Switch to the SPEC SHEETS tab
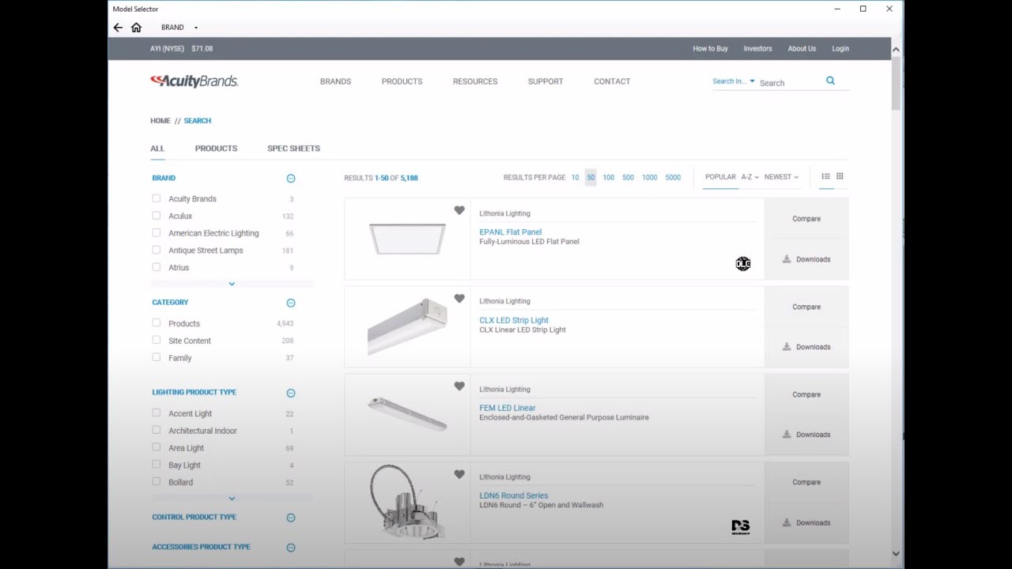The image size is (1012, 569). tap(293, 149)
